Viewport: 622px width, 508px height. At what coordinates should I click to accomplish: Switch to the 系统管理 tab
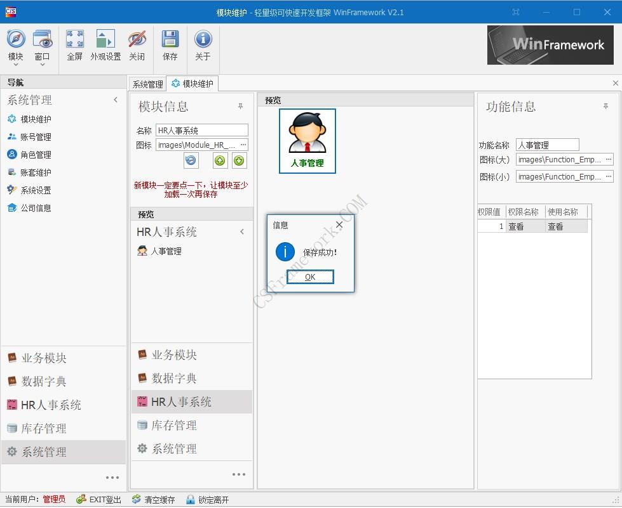[x=147, y=84]
